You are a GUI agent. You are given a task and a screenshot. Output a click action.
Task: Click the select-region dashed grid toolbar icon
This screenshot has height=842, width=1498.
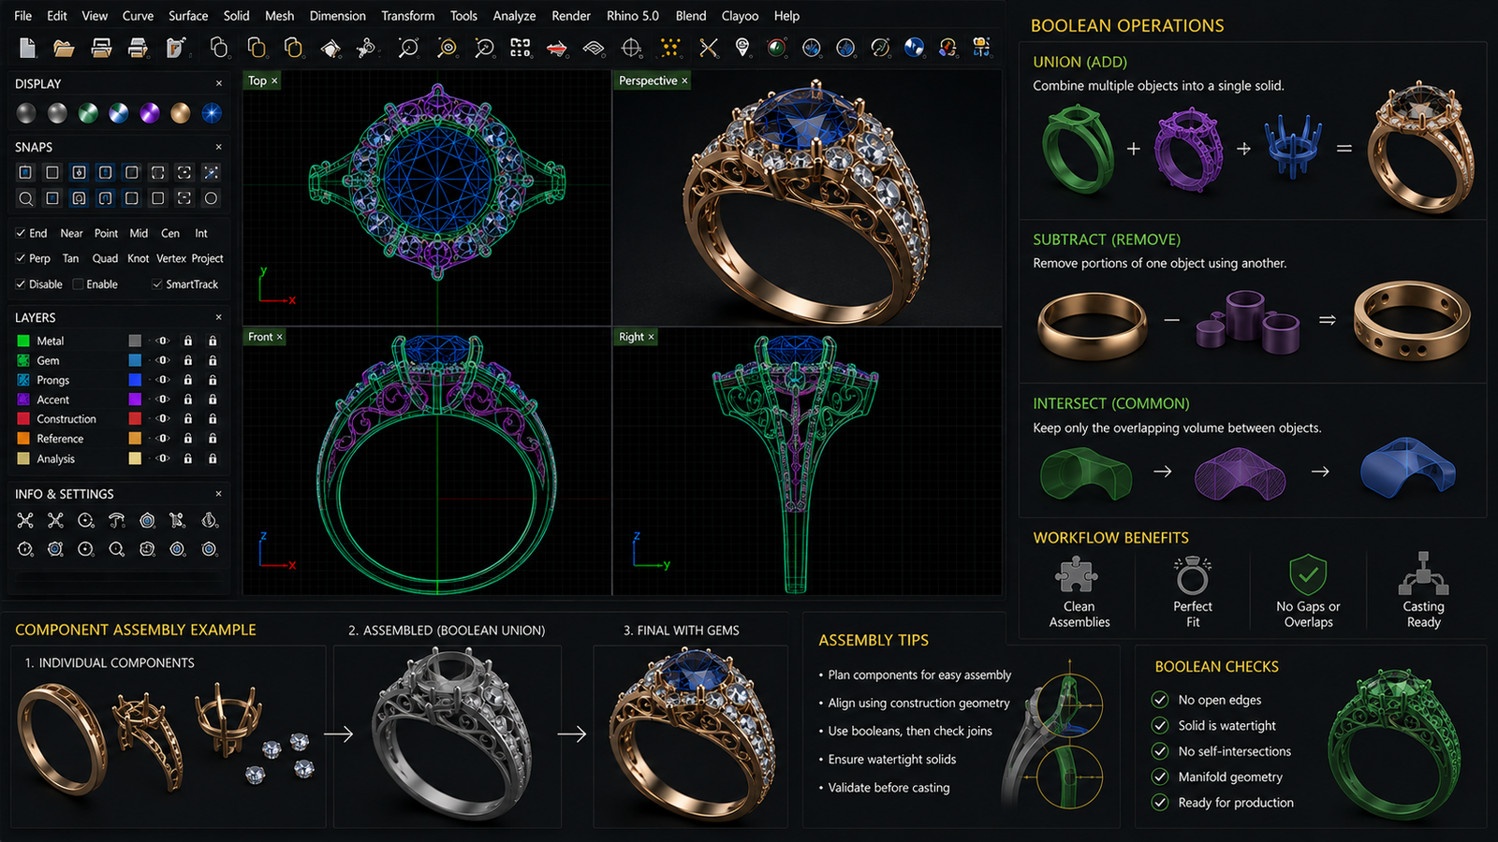click(521, 48)
